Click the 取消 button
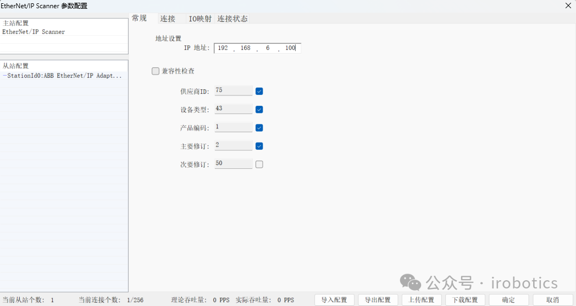This screenshot has height=306, width=576. 552,300
